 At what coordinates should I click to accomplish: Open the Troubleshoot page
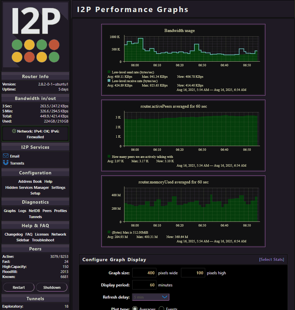coord(43,240)
